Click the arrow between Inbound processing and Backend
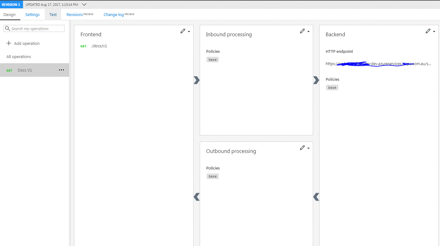The height and width of the screenshot is (246, 440). (316, 80)
